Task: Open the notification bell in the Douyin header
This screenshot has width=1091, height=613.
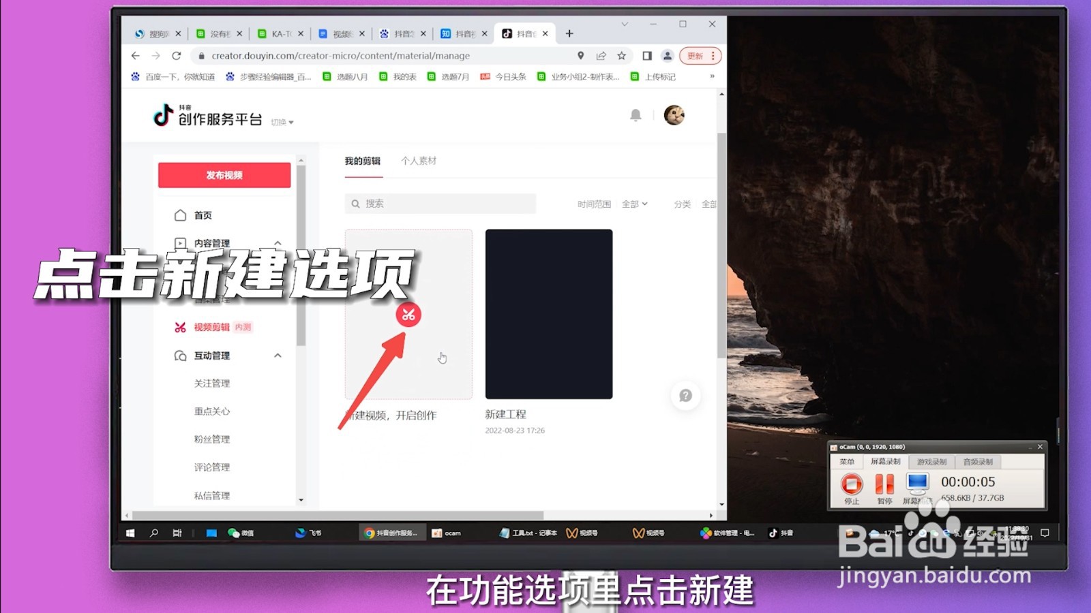Action: point(636,115)
